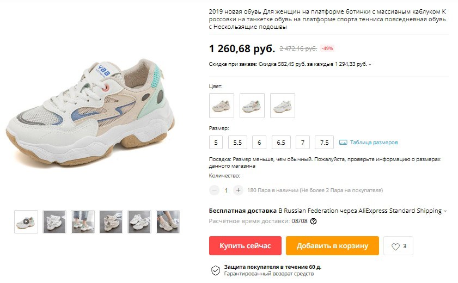This screenshot has width=458, height=283.
Task: Select third color variant swatch
Action: coord(283,106)
